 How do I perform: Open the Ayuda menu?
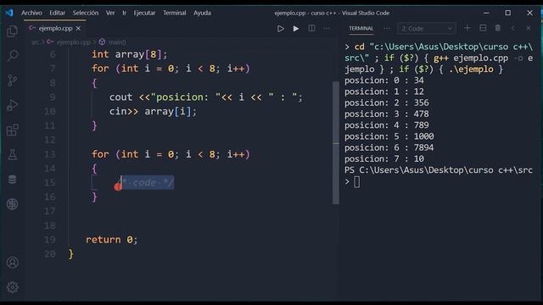click(x=202, y=13)
